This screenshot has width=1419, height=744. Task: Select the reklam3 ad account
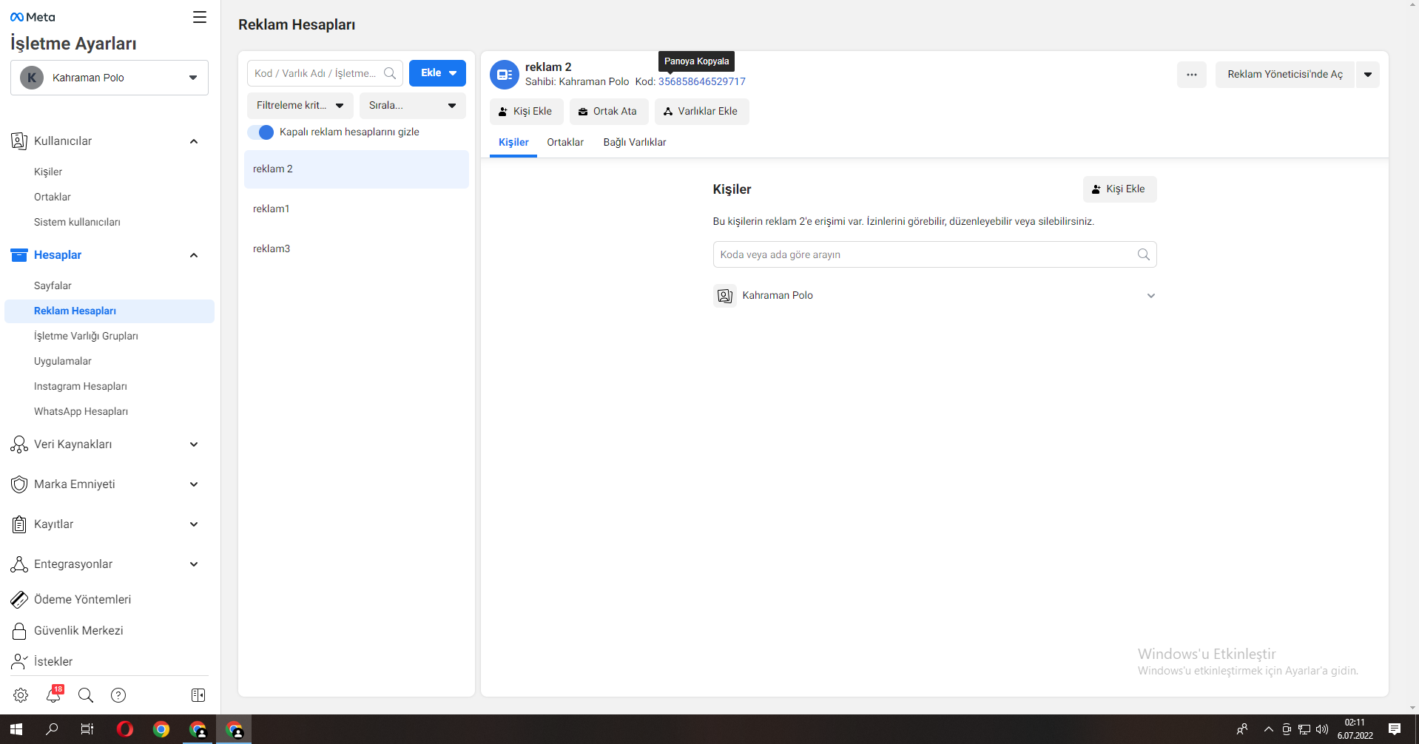coord(357,249)
